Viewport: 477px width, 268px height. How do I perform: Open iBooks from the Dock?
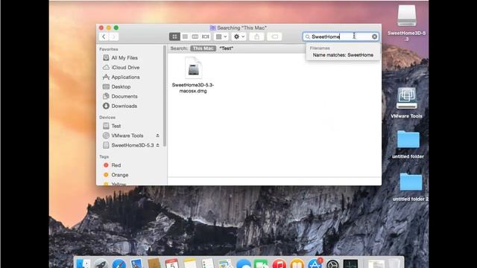[297, 264]
